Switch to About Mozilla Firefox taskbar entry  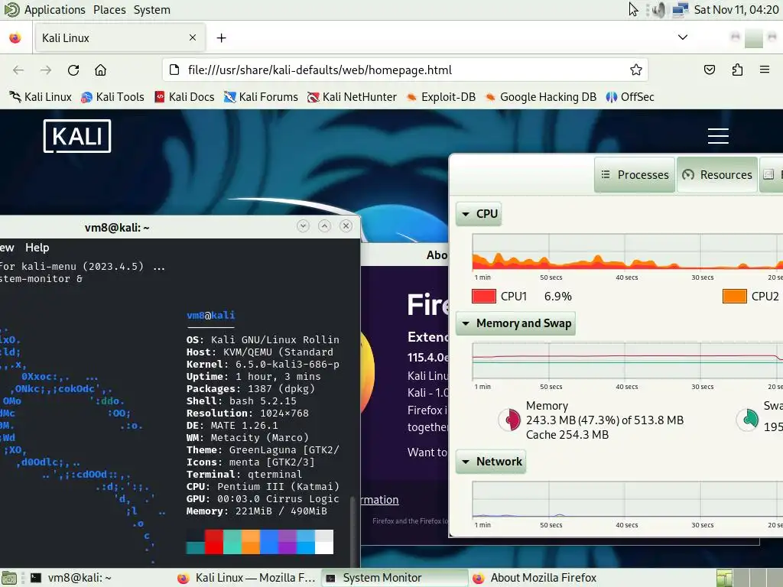tap(543, 578)
